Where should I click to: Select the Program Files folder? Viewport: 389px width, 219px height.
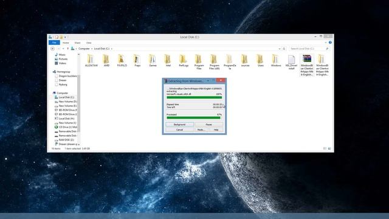tap(199, 62)
